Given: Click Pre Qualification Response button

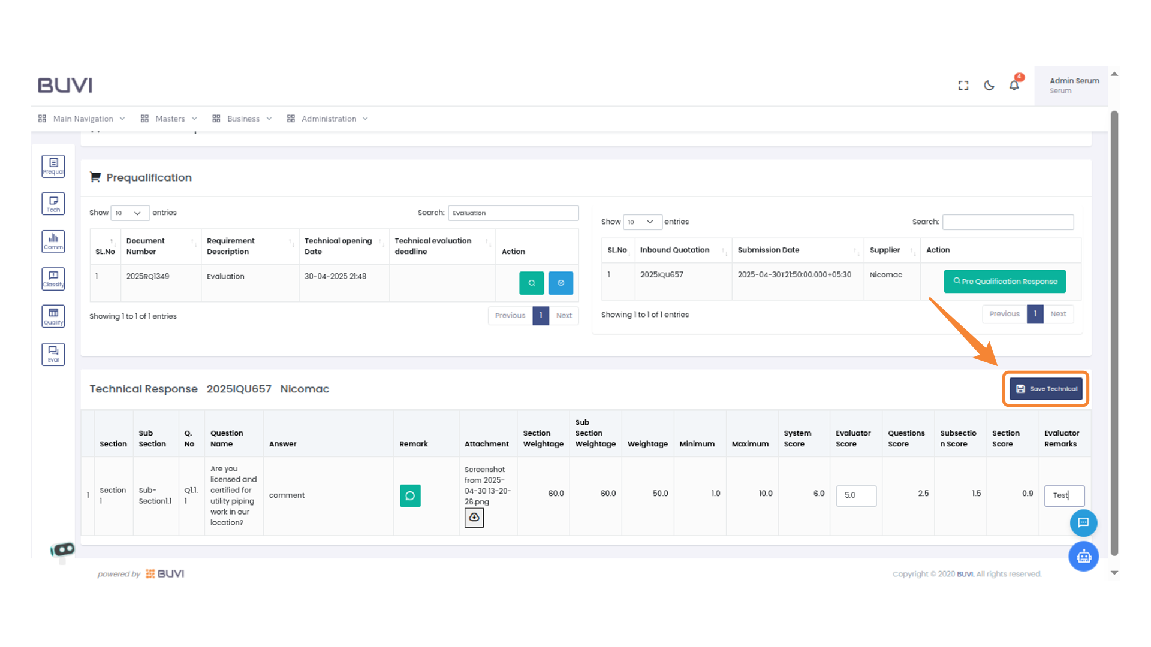Looking at the screenshot, I should (x=1005, y=281).
